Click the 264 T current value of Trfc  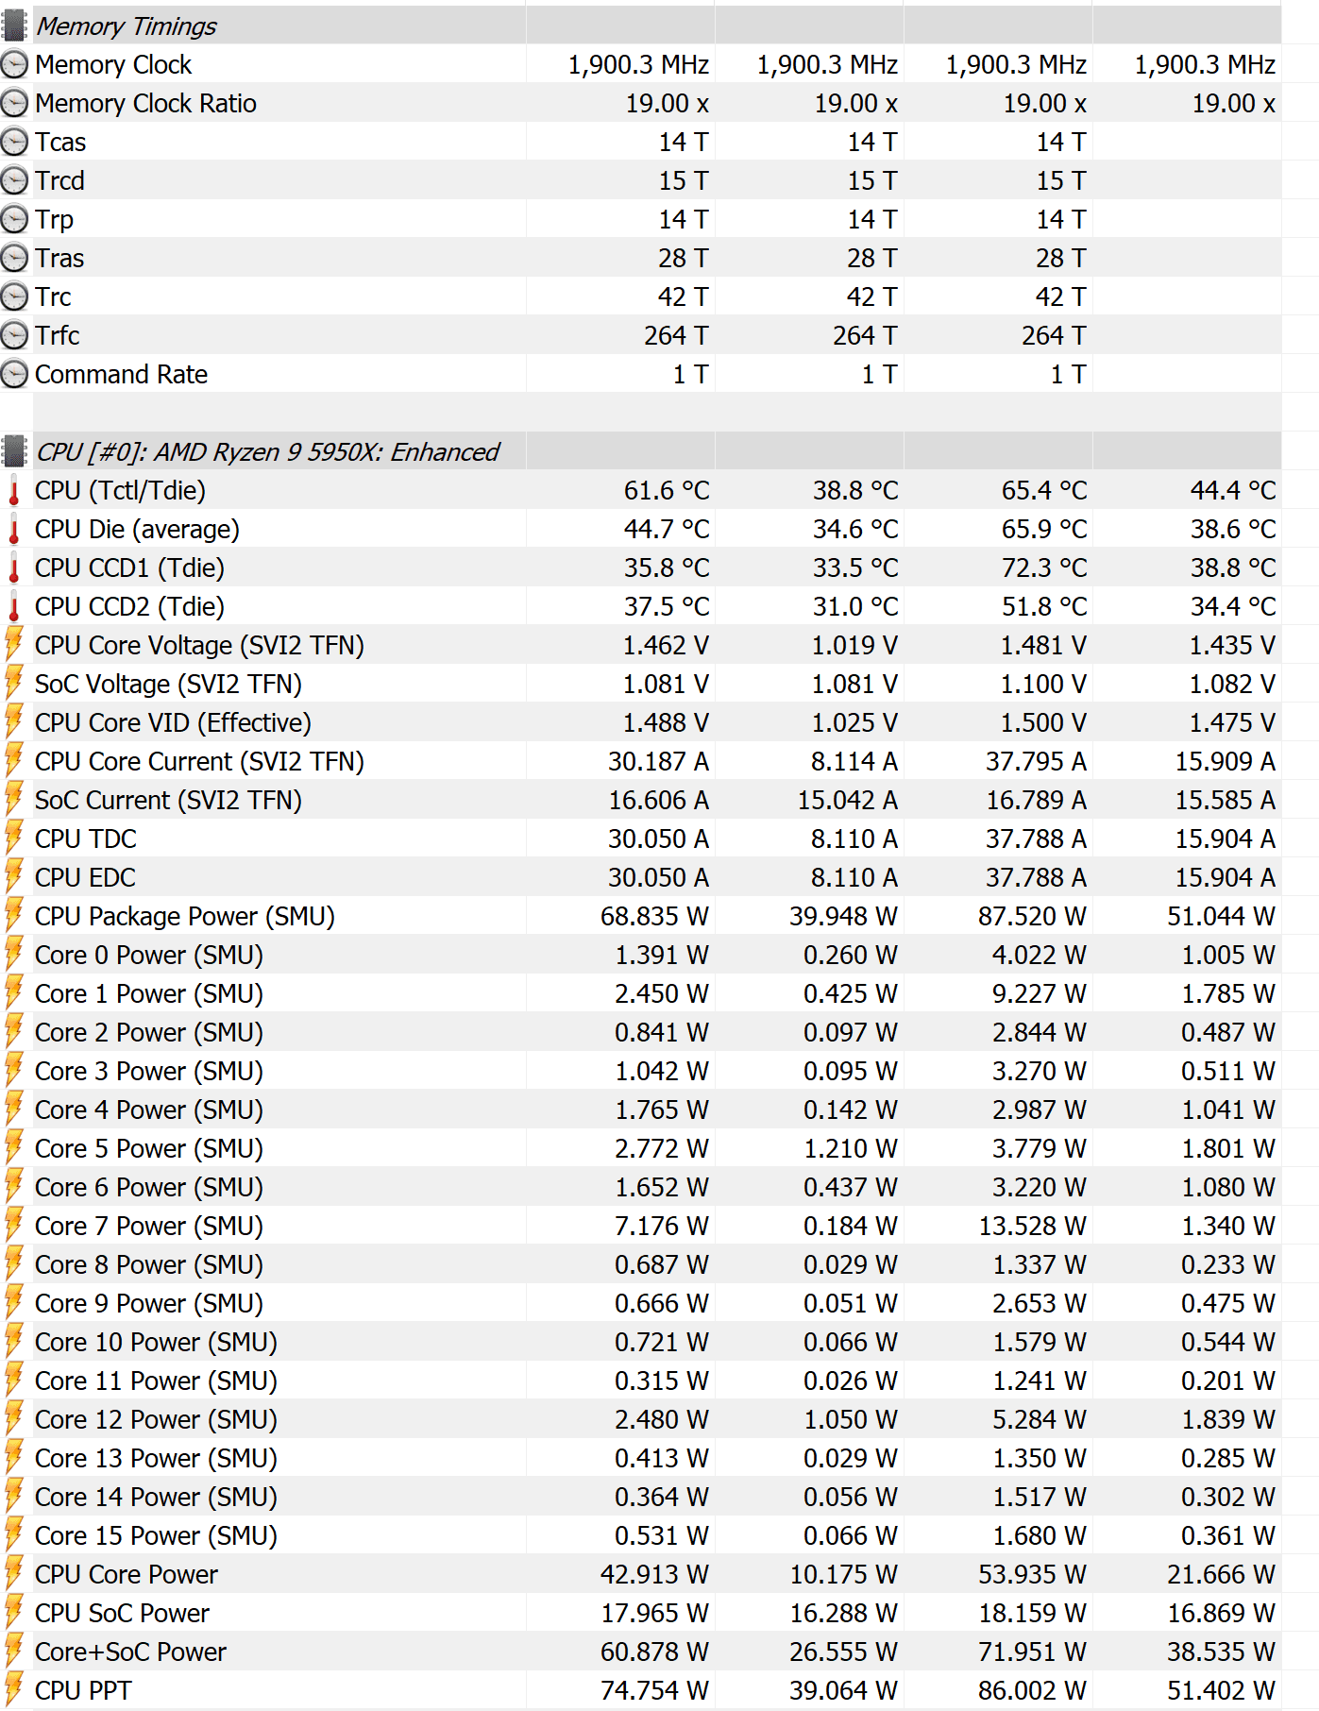pos(676,336)
